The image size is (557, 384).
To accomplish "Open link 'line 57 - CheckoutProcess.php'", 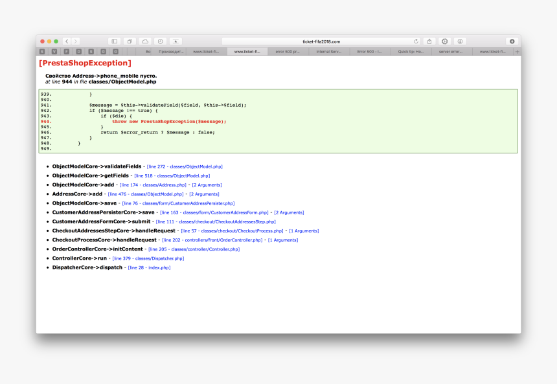I will pos(233,231).
